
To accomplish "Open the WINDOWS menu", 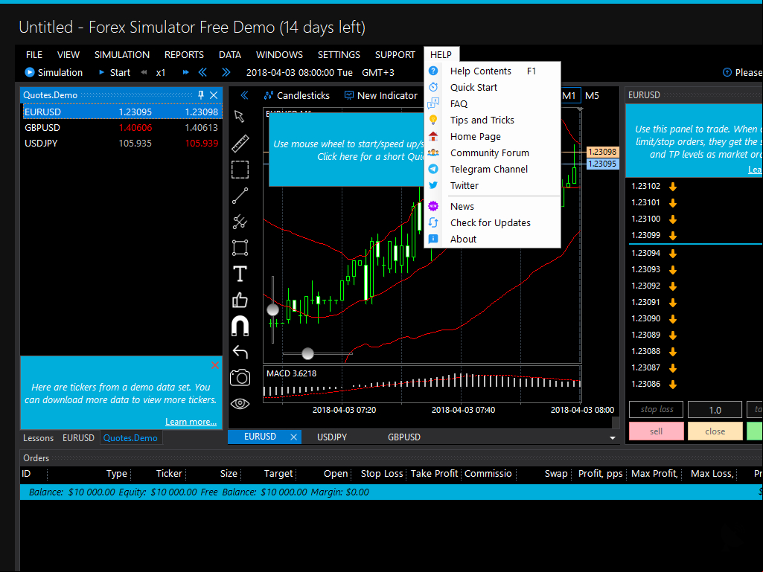I will [x=279, y=54].
